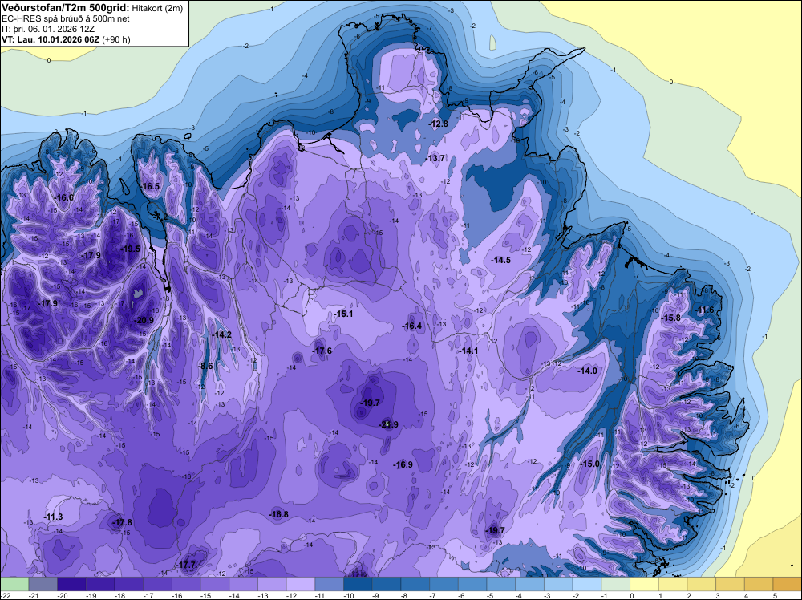Click the temperature value -11.6
The image size is (802, 600).
(x=705, y=310)
